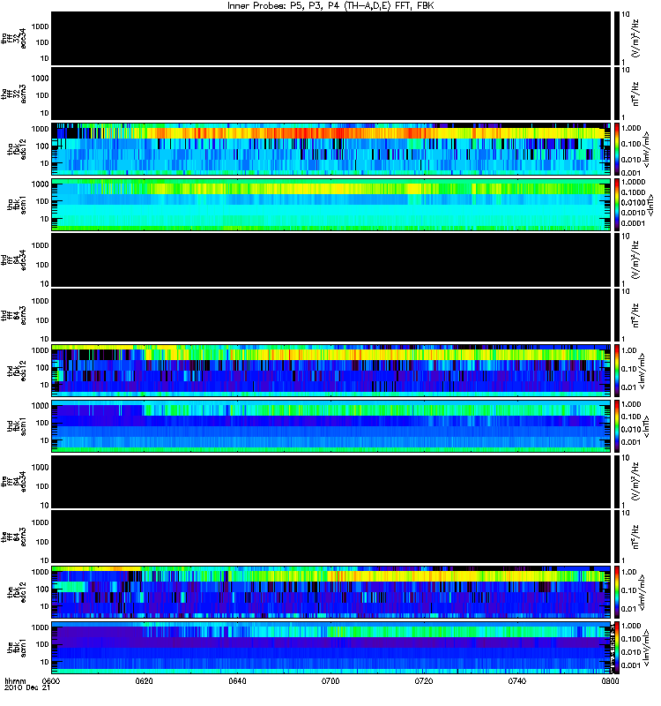Viewport: 661px width, 706px height.
Task: Click the "the fff 64 edc34" panel label
Action: [13, 481]
